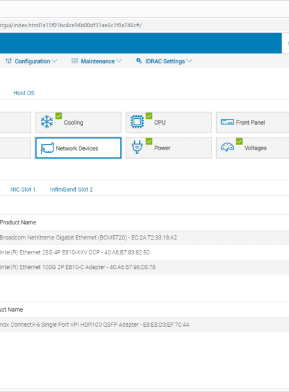Click the Maintenance picture icon

coord(75,61)
